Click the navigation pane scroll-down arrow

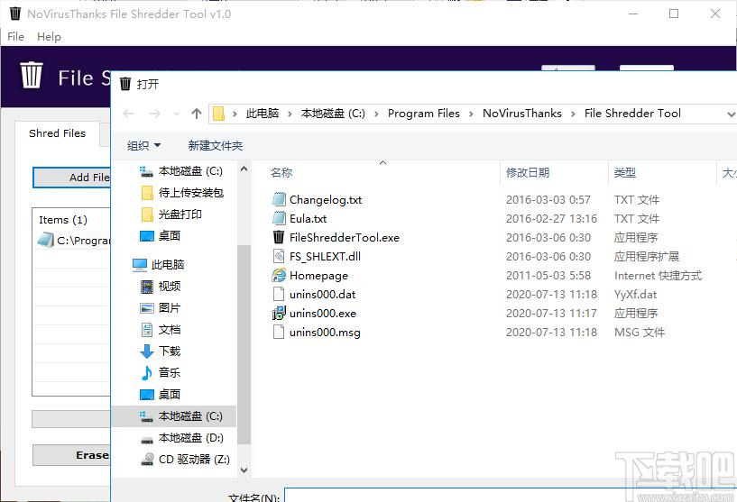(x=244, y=470)
